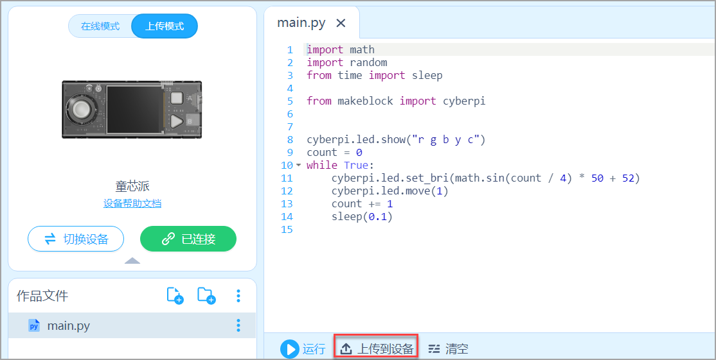
Task: Open the 作品文件 header more-options menu
Action: pyautogui.click(x=238, y=296)
